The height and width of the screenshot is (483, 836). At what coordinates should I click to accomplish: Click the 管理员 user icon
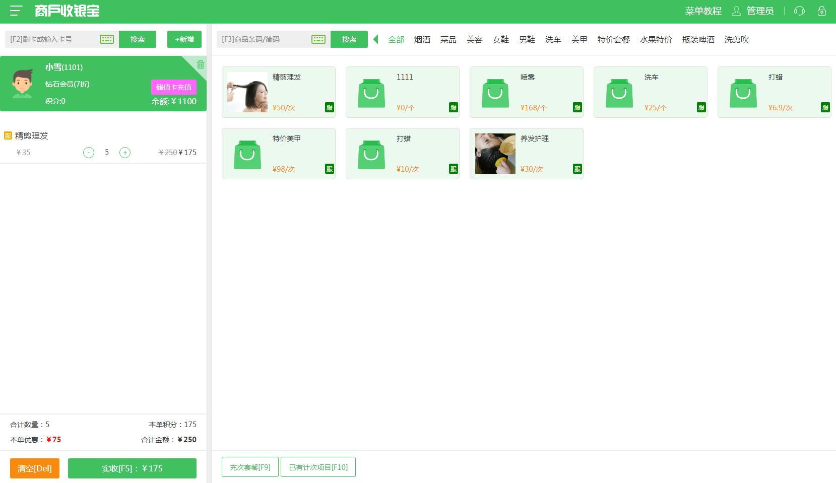[737, 11]
